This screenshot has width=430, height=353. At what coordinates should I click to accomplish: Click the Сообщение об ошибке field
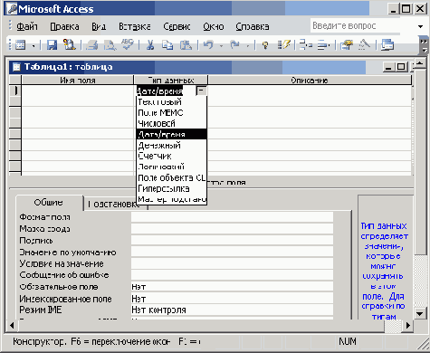pos(232,275)
